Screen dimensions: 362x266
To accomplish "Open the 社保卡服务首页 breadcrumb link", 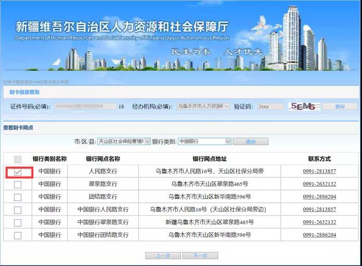I will tap(18, 82).
